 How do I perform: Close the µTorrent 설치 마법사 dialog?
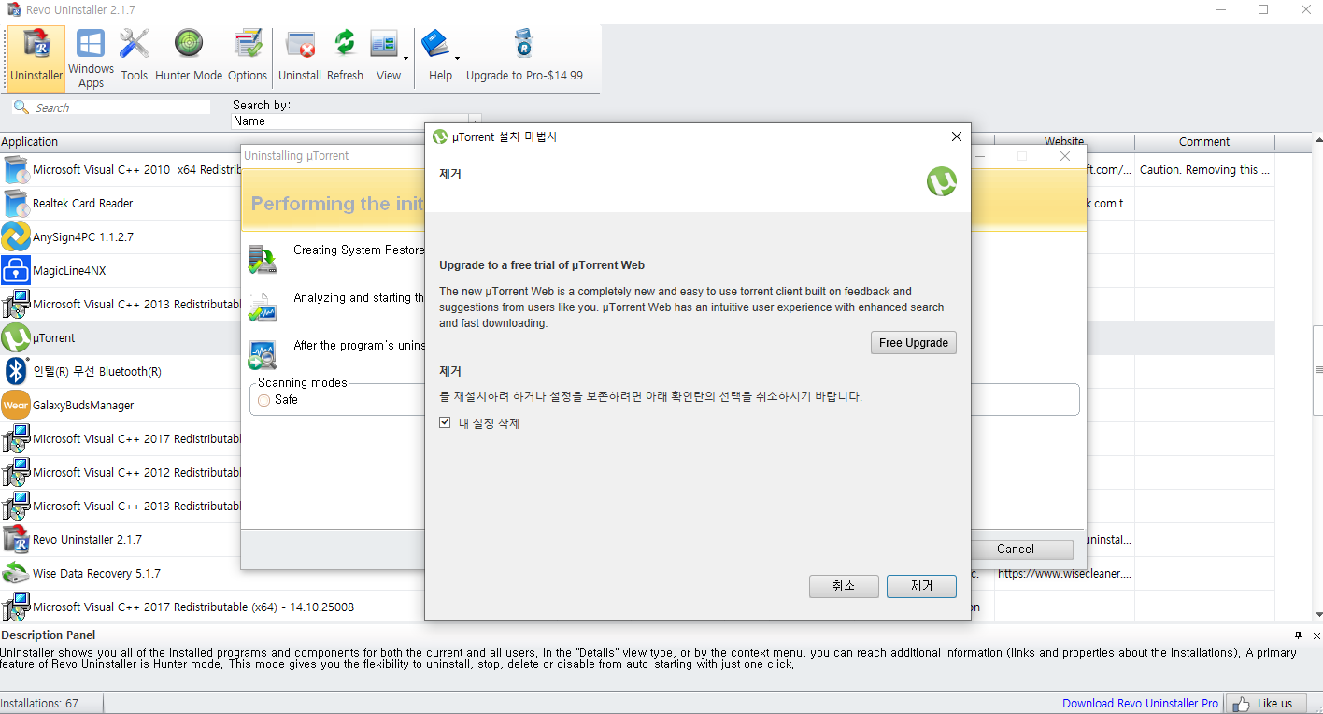pos(956,136)
